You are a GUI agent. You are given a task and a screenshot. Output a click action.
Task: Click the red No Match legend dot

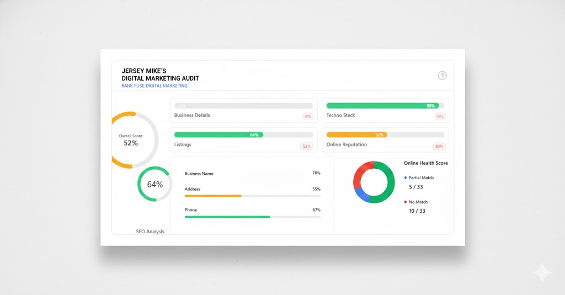coord(406,202)
